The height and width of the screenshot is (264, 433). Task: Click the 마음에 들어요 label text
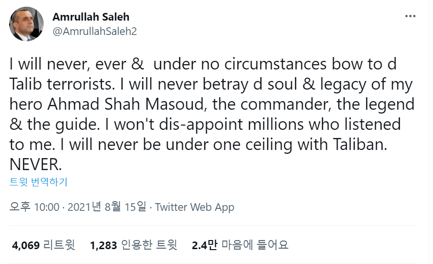(255, 245)
